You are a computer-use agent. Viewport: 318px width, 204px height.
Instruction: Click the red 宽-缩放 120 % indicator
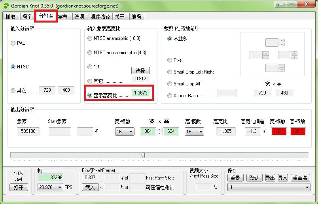[x=279, y=131]
